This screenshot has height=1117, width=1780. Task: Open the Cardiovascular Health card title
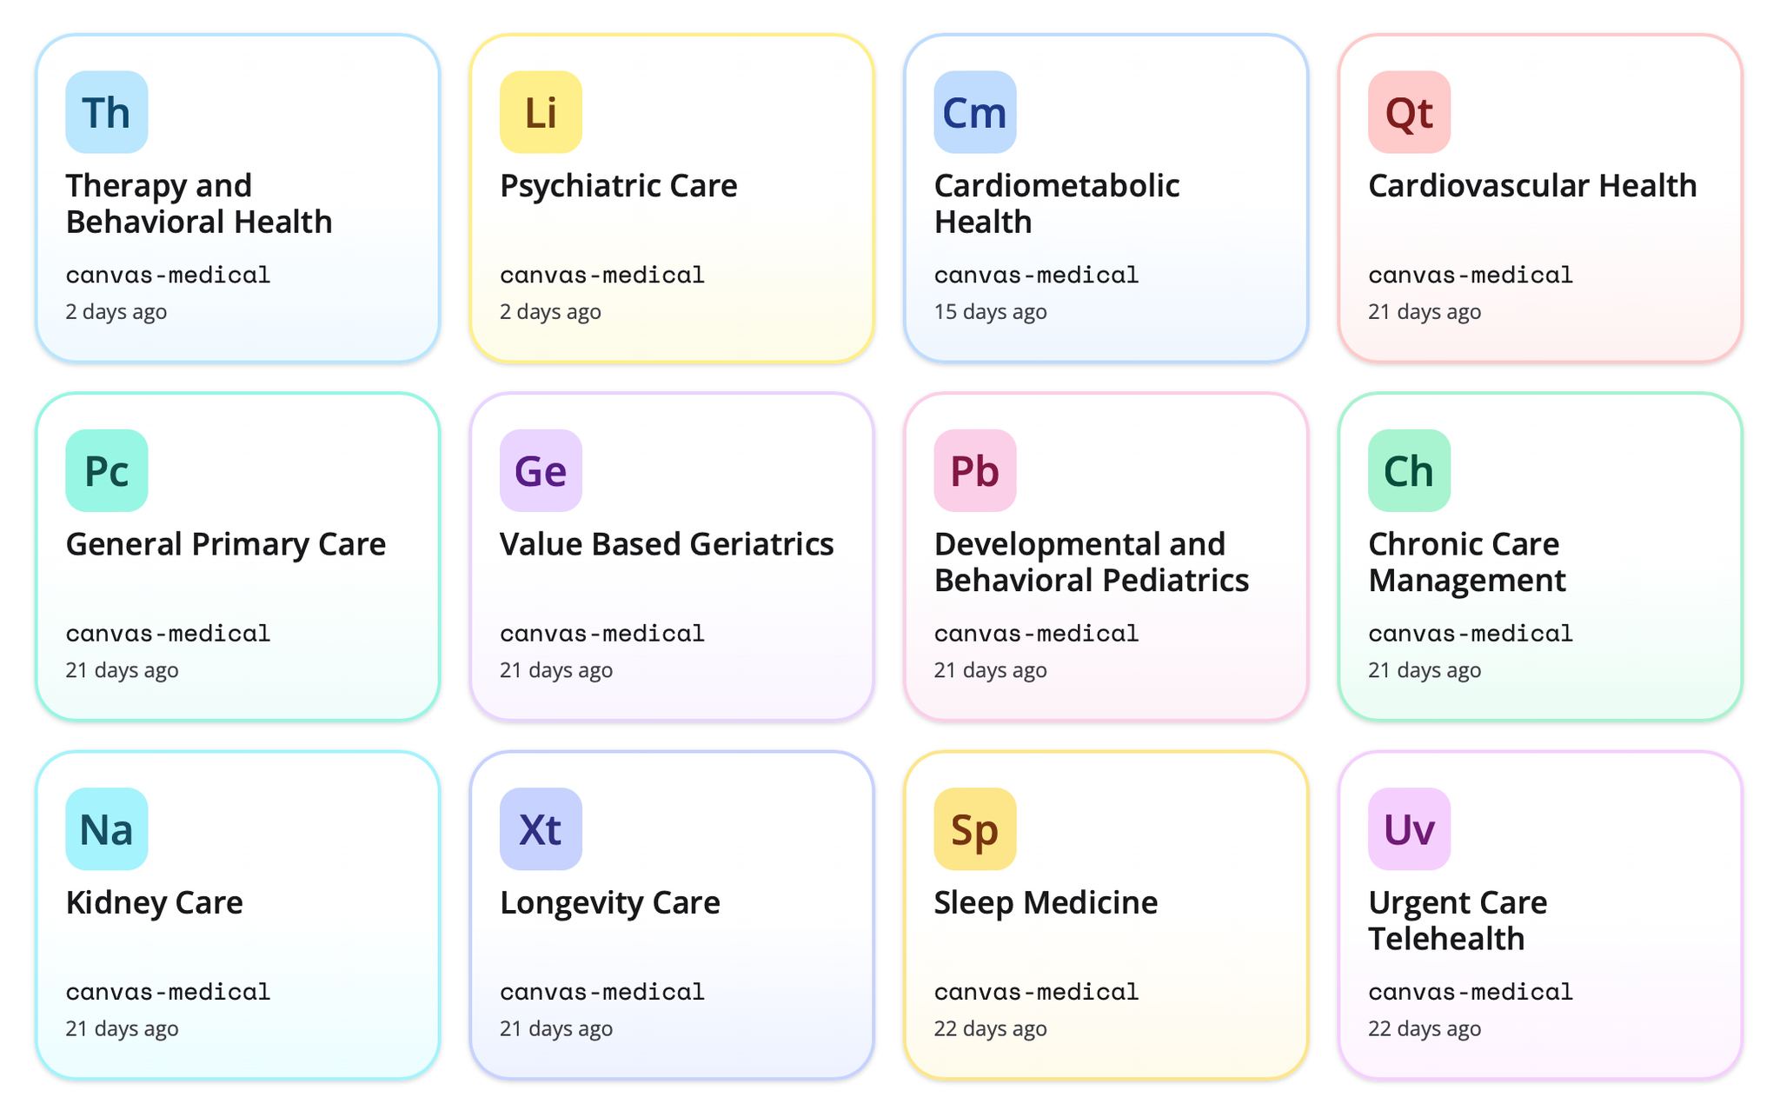pos(1532,186)
